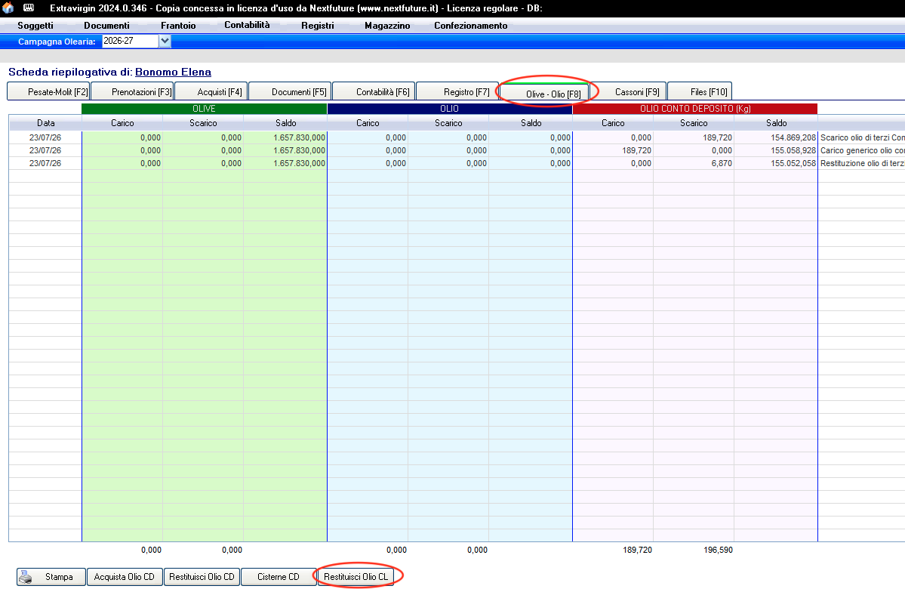Click the Conto Deposito Carico column header
The height and width of the screenshot is (589, 905).
[613, 123]
